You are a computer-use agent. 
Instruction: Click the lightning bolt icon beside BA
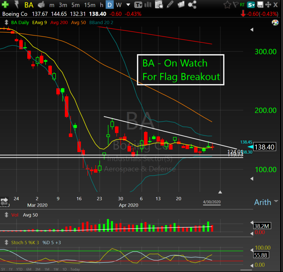tap(17, 4)
